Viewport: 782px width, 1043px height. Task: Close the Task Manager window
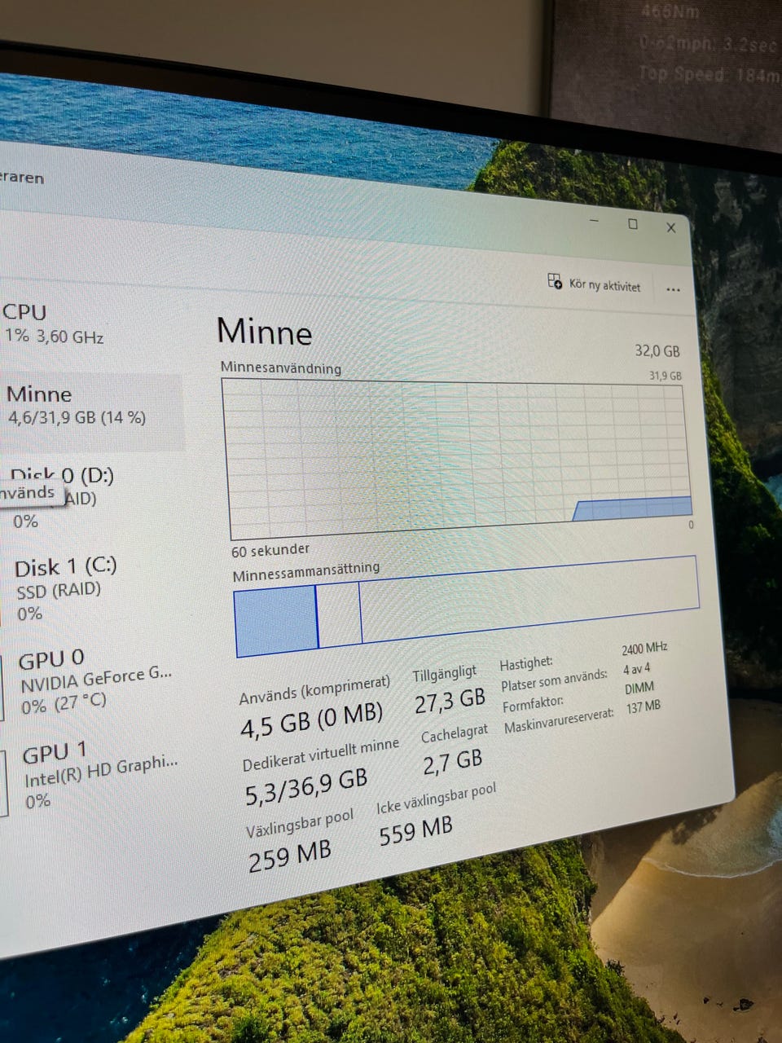click(671, 227)
